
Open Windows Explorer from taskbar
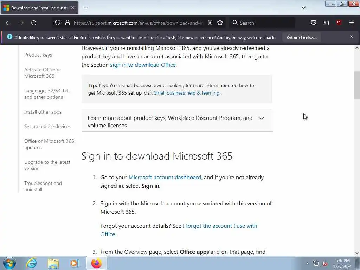point(53,263)
